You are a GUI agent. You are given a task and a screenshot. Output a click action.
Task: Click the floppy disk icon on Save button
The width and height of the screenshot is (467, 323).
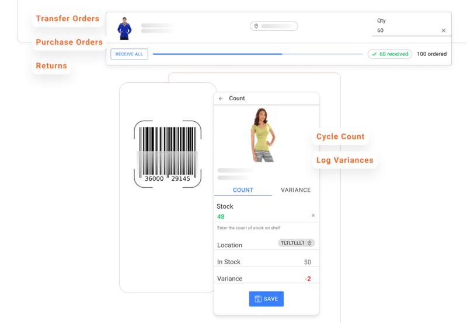[258, 299]
